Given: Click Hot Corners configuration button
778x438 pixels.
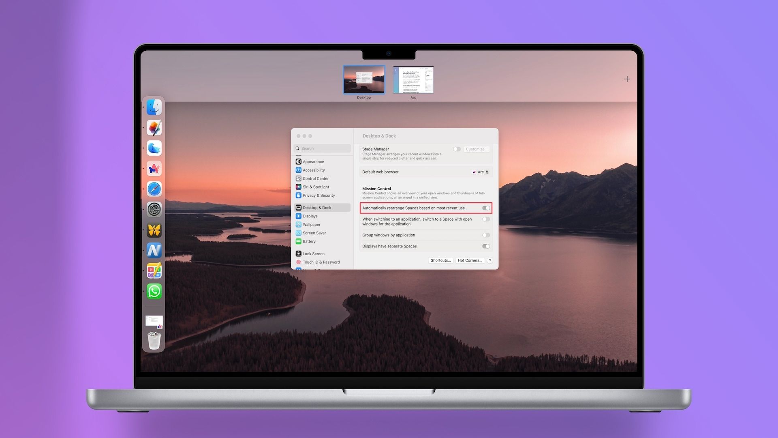Looking at the screenshot, I should coord(470,260).
